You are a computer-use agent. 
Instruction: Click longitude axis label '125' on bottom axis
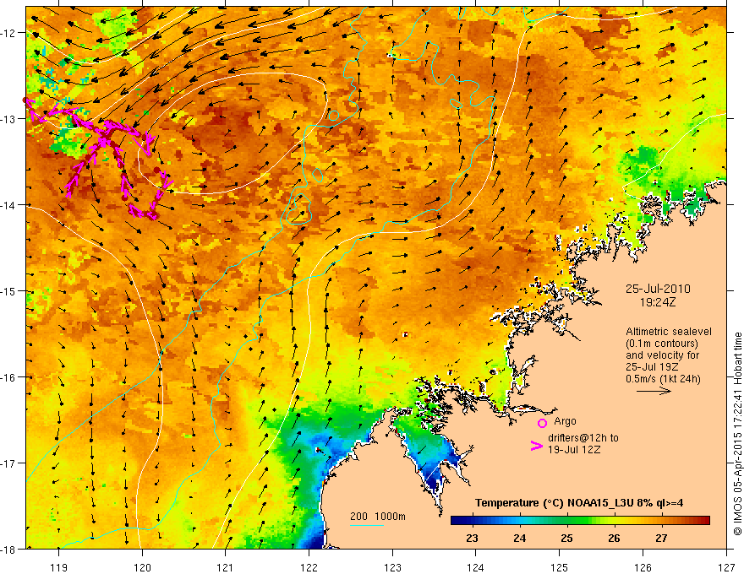pyautogui.click(x=560, y=567)
